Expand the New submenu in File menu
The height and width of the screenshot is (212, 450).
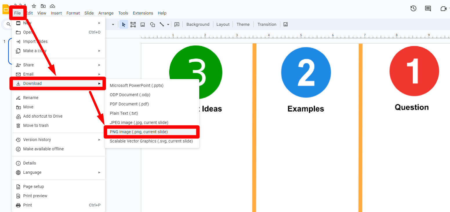59,23
